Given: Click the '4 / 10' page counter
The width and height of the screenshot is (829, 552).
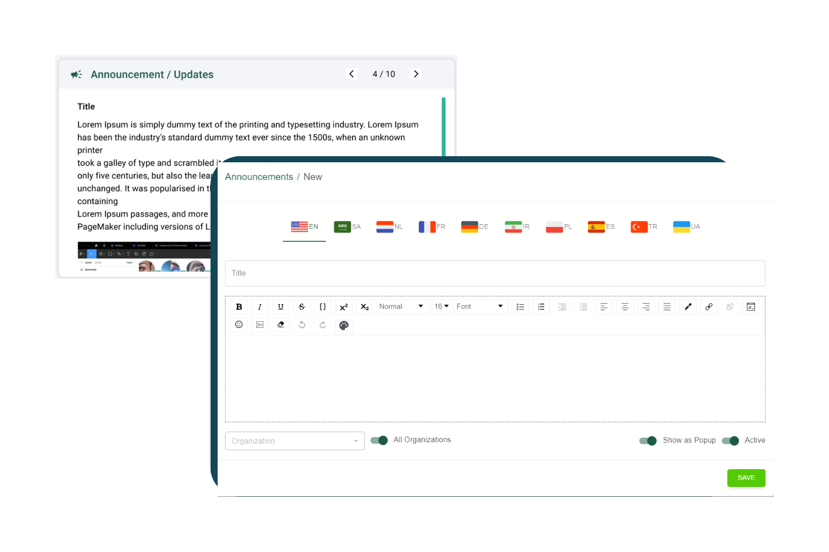Looking at the screenshot, I should point(384,74).
